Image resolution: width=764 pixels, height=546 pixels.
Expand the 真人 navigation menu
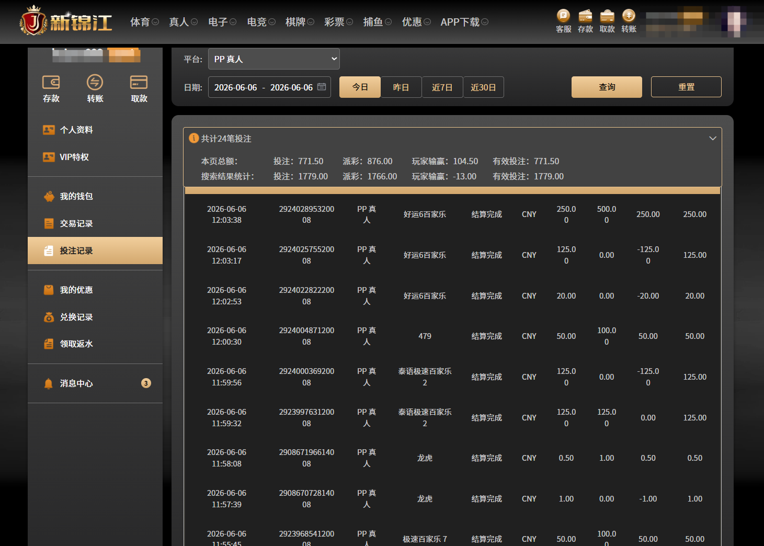tap(183, 22)
